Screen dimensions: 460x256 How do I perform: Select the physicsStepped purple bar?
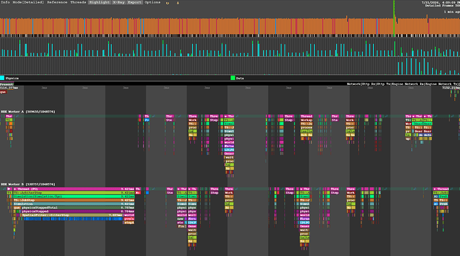(77, 211)
